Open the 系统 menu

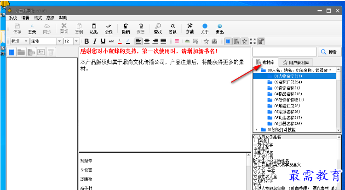click(x=13, y=18)
